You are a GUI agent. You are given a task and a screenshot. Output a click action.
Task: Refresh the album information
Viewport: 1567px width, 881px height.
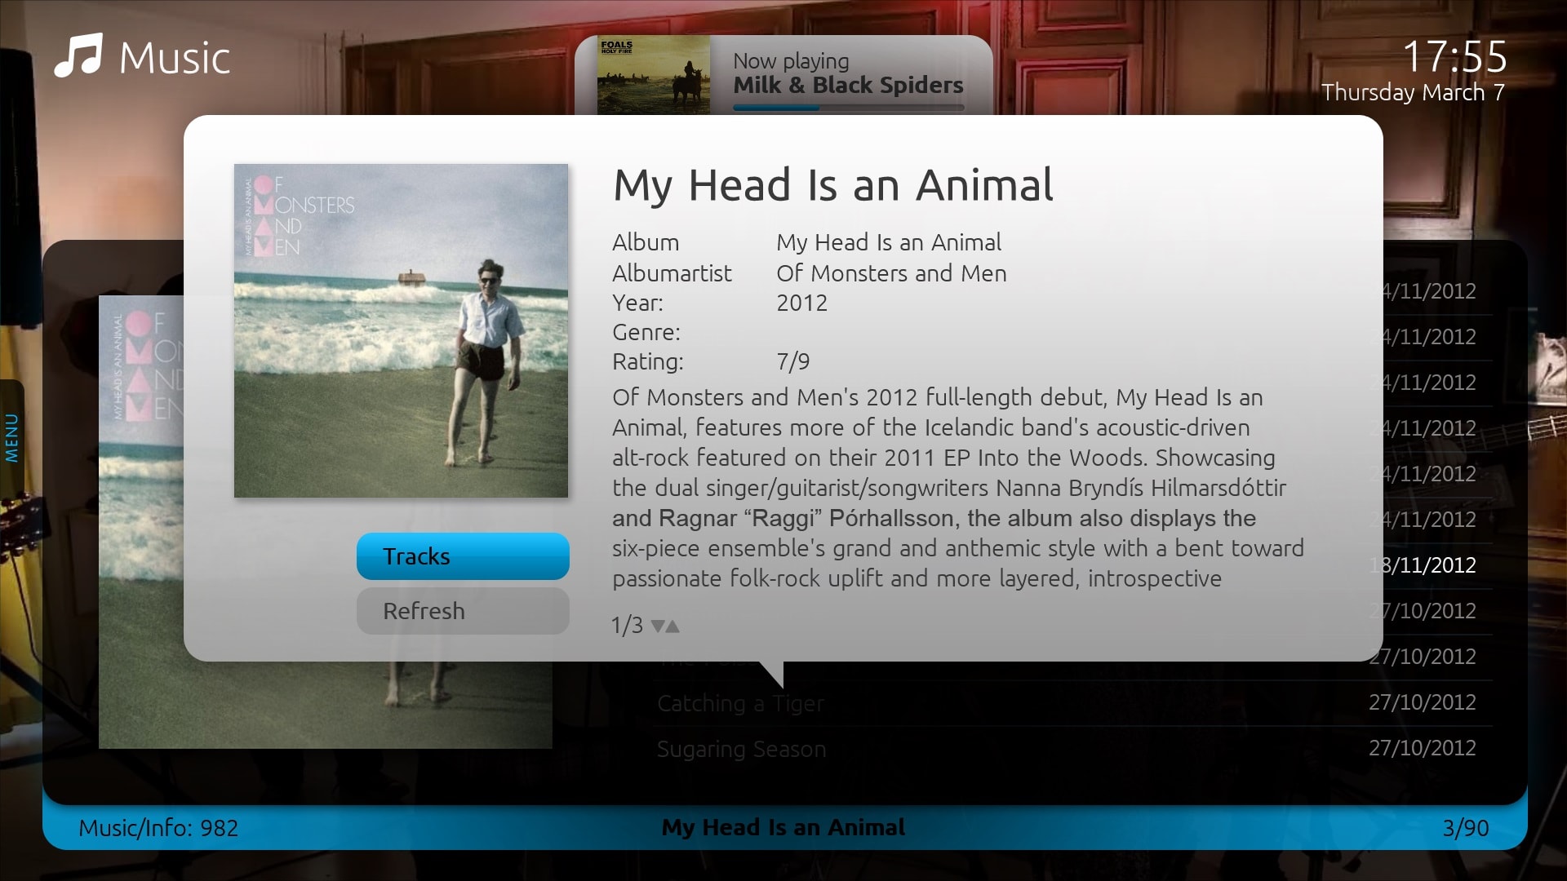(x=463, y=611)
